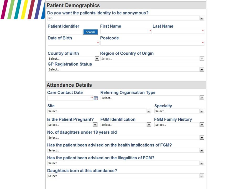Click into the Last Name field

(x=178, y=31)
